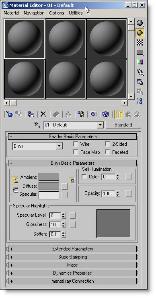
Task: Toggle the checkered Background icon
Action: coord(140,43)
